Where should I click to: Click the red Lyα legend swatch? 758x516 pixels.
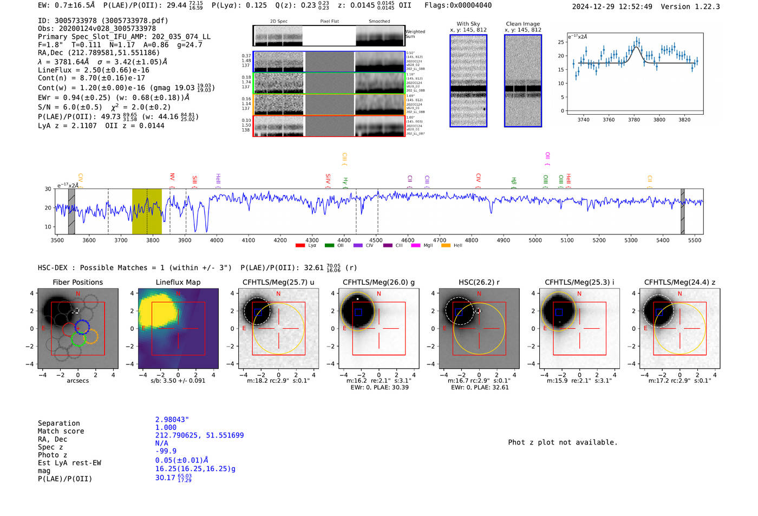(x=300, y=246)
